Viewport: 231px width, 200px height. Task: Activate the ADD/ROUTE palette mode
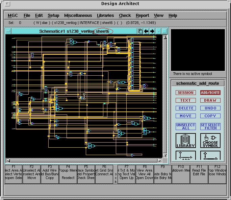point(210,93)
